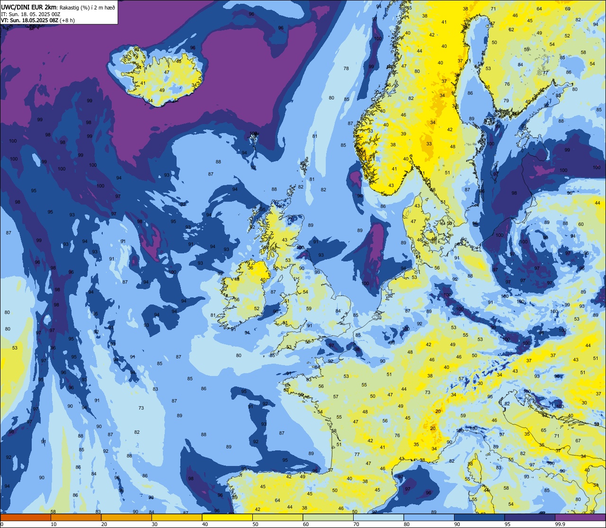Click the humidity value "78" off Norway's coast
Image resolution: width=606 pixels, height=528 pixels.
(346, 69)
